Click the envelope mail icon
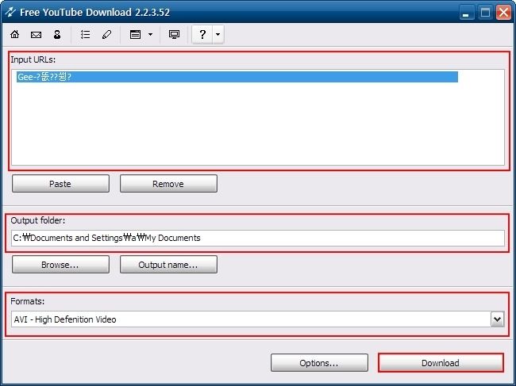Viewport: 516px width, 386px height. click(36, 35)
